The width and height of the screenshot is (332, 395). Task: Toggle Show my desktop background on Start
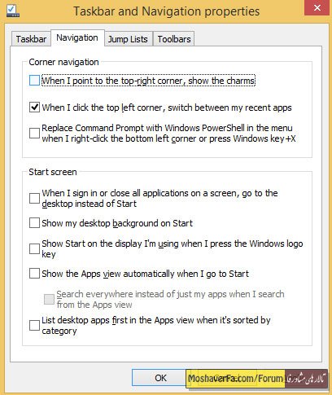tap(34, 223)
